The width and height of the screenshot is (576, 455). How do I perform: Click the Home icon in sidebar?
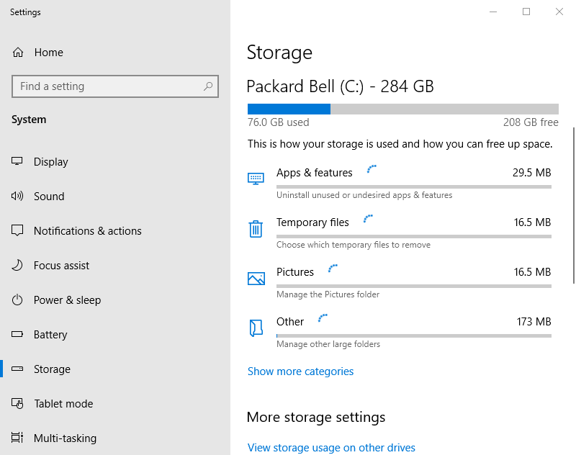(x=18, y=53)
